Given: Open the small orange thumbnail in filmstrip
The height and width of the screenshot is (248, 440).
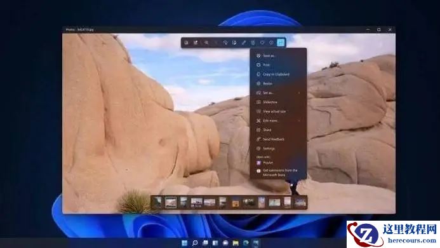Looking at the screenshot, I should [x=236, y=202].
